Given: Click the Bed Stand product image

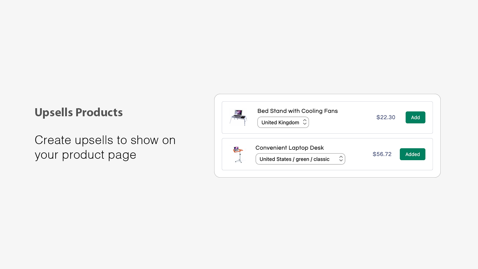Looking at the screenshot, I should (x=238, y=117).
